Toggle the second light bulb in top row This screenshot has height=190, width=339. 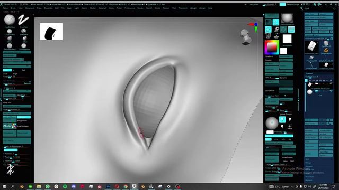(x=290, y=119)
